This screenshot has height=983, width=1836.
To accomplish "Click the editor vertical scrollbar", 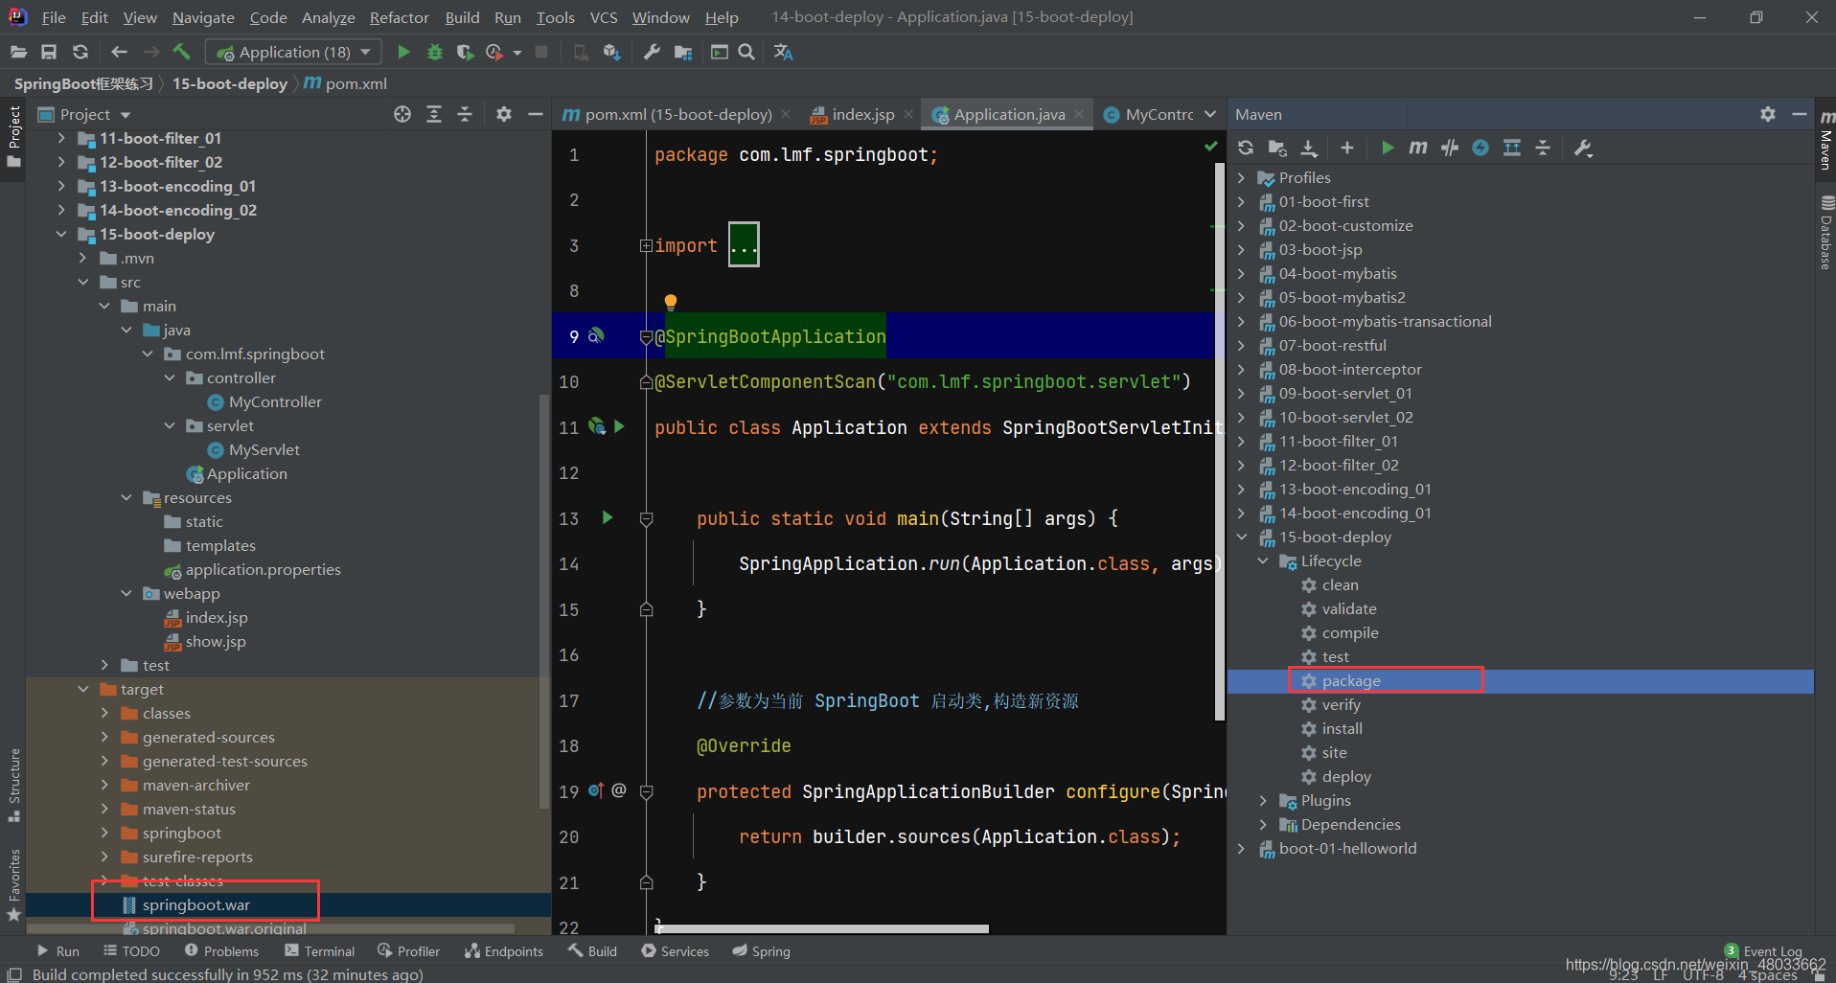I will (x=1220, y=441).
